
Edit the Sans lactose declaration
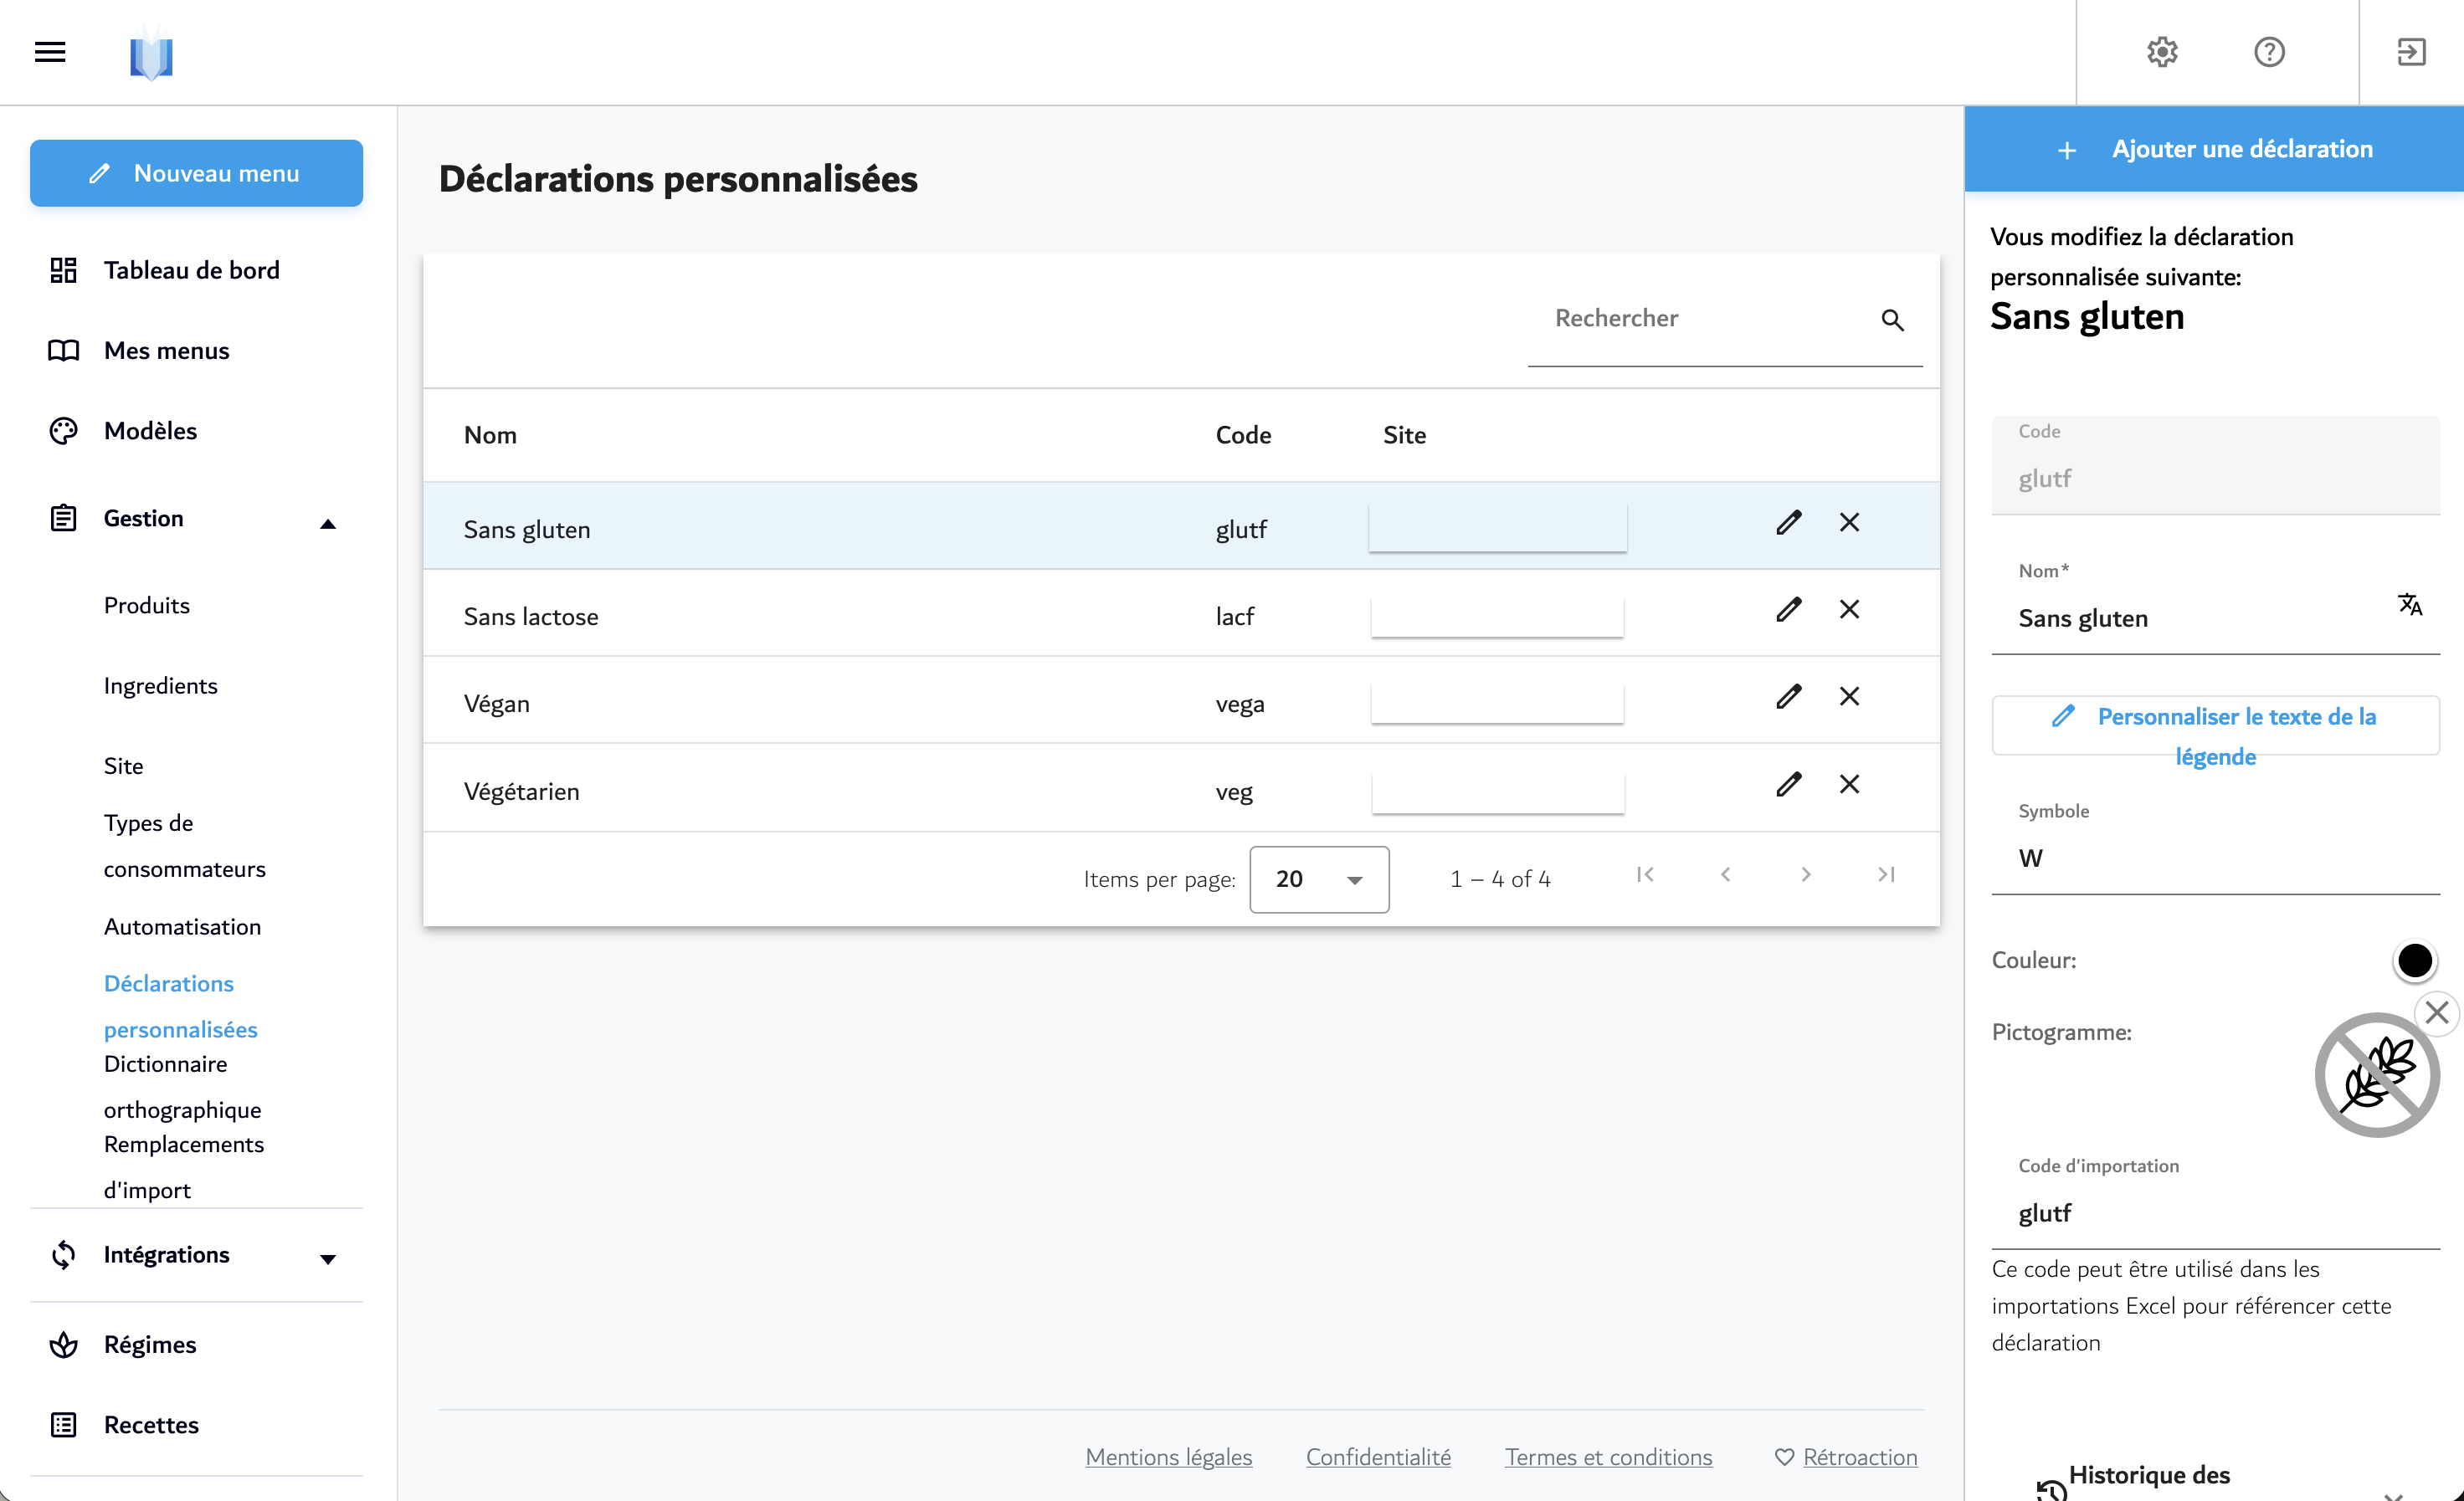point(1789,608)
